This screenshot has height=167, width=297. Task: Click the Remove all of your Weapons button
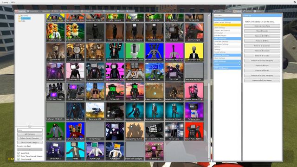point(262,75)
